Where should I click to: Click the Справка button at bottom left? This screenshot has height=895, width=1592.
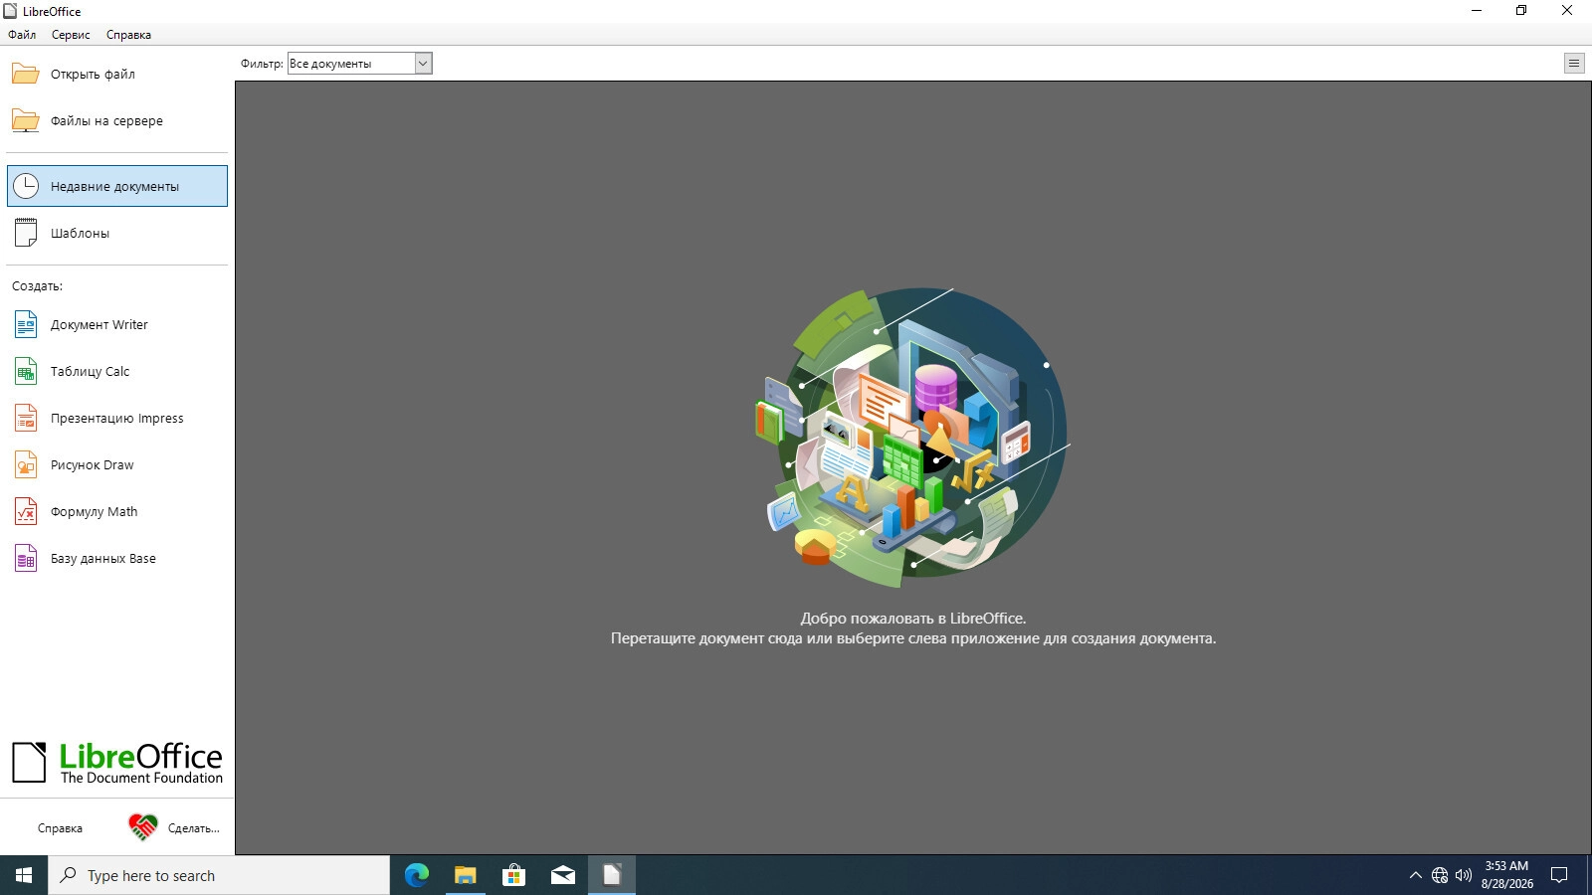click(60, 828)
